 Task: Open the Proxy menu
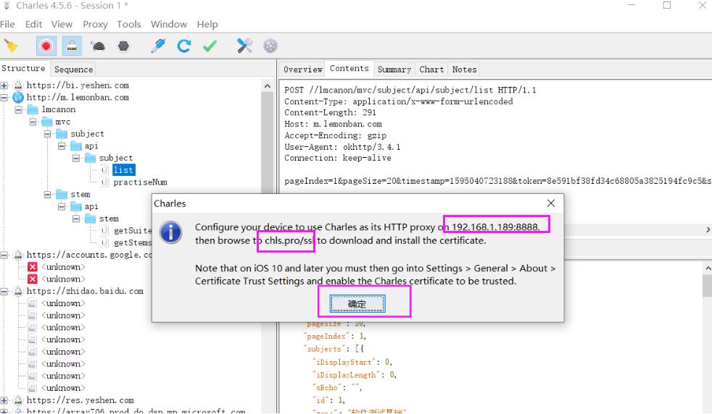(x=95, y=24)
